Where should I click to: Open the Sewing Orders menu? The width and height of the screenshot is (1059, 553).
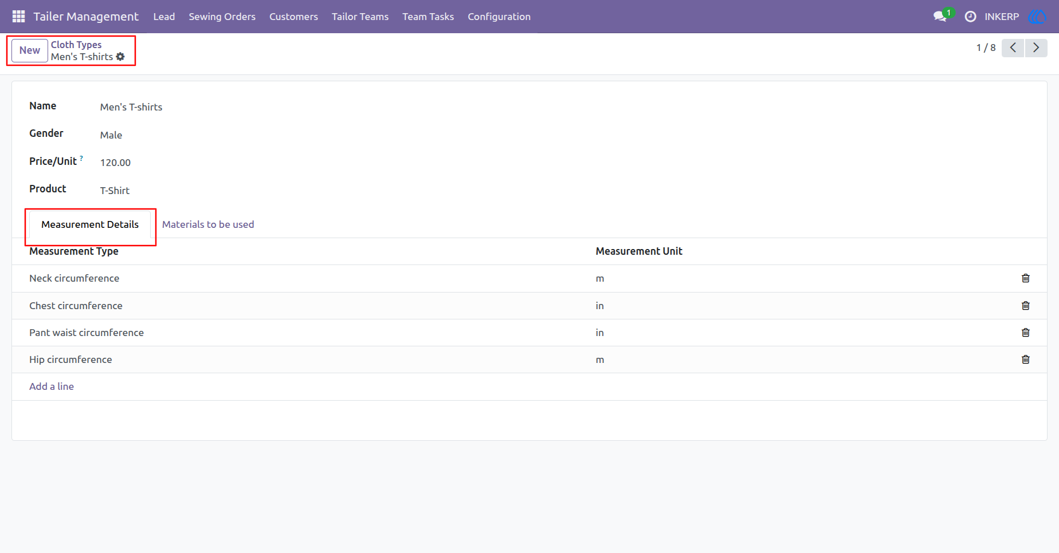[x=222, y=17]
